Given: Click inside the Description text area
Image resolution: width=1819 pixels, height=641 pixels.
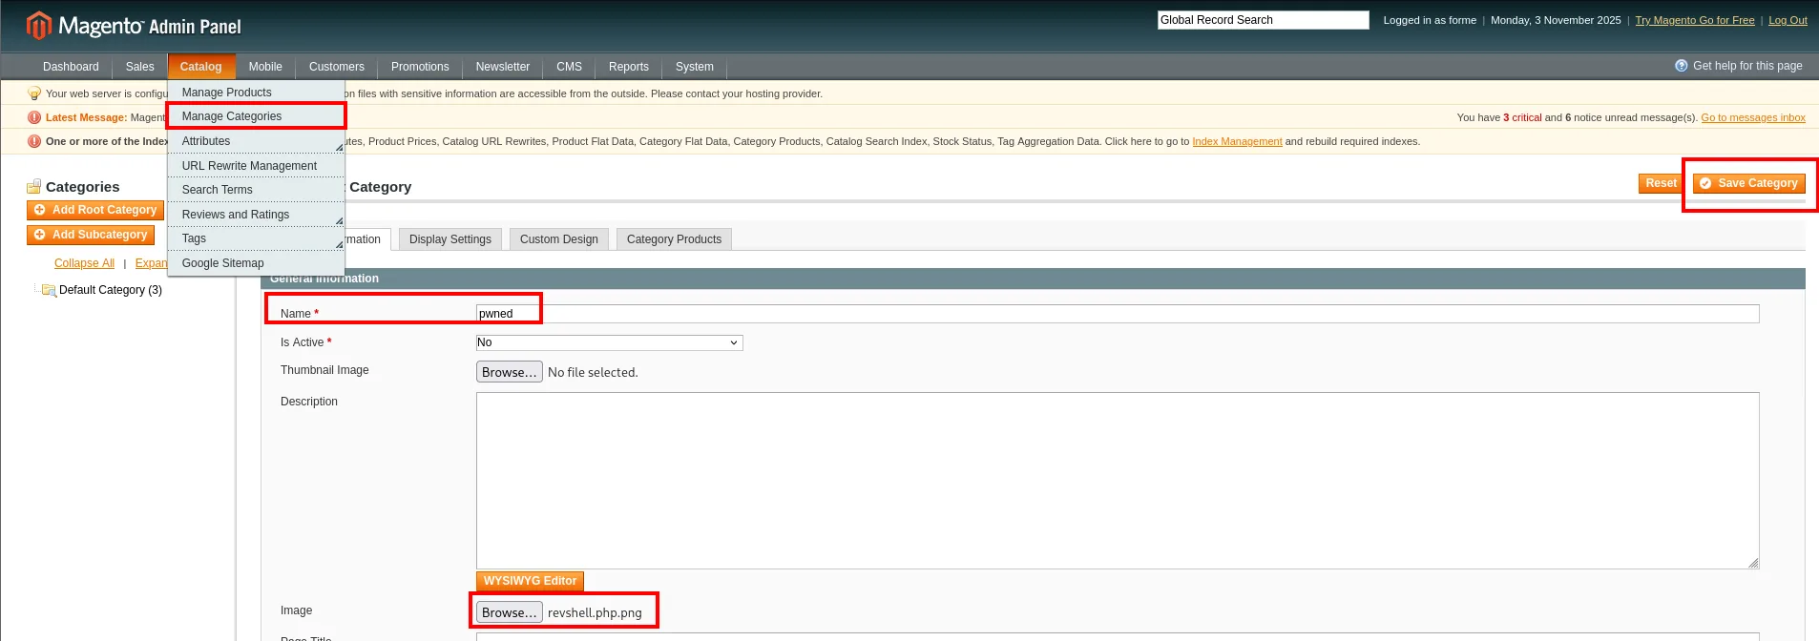Looking at the screenshot, I should [1118, 481].
